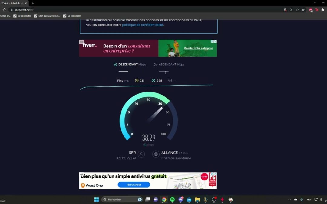Image resolution: width=327 pixels, height=204 pixels.
Task: Open Task View on the taskbar
Action: pos(147,199)
